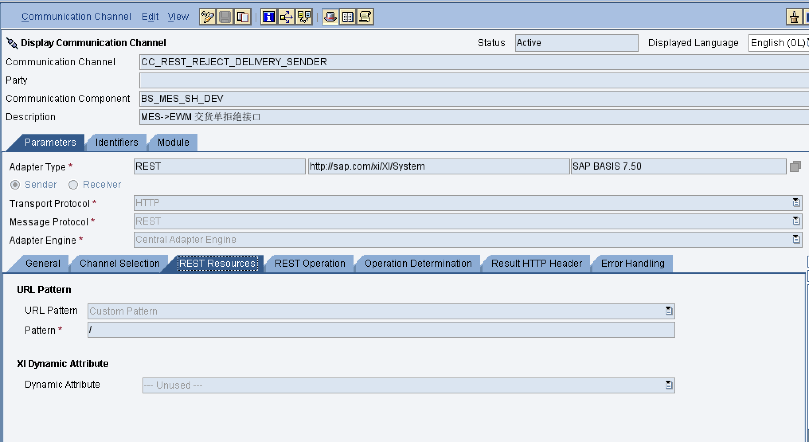Click the Pattern input field
The width and height of the screenshot is (809, 442).
click(x=381, y=330)
